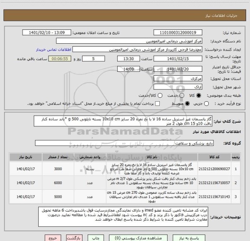Click the تاریخ نیاز column header

click(x=26, y=157)
